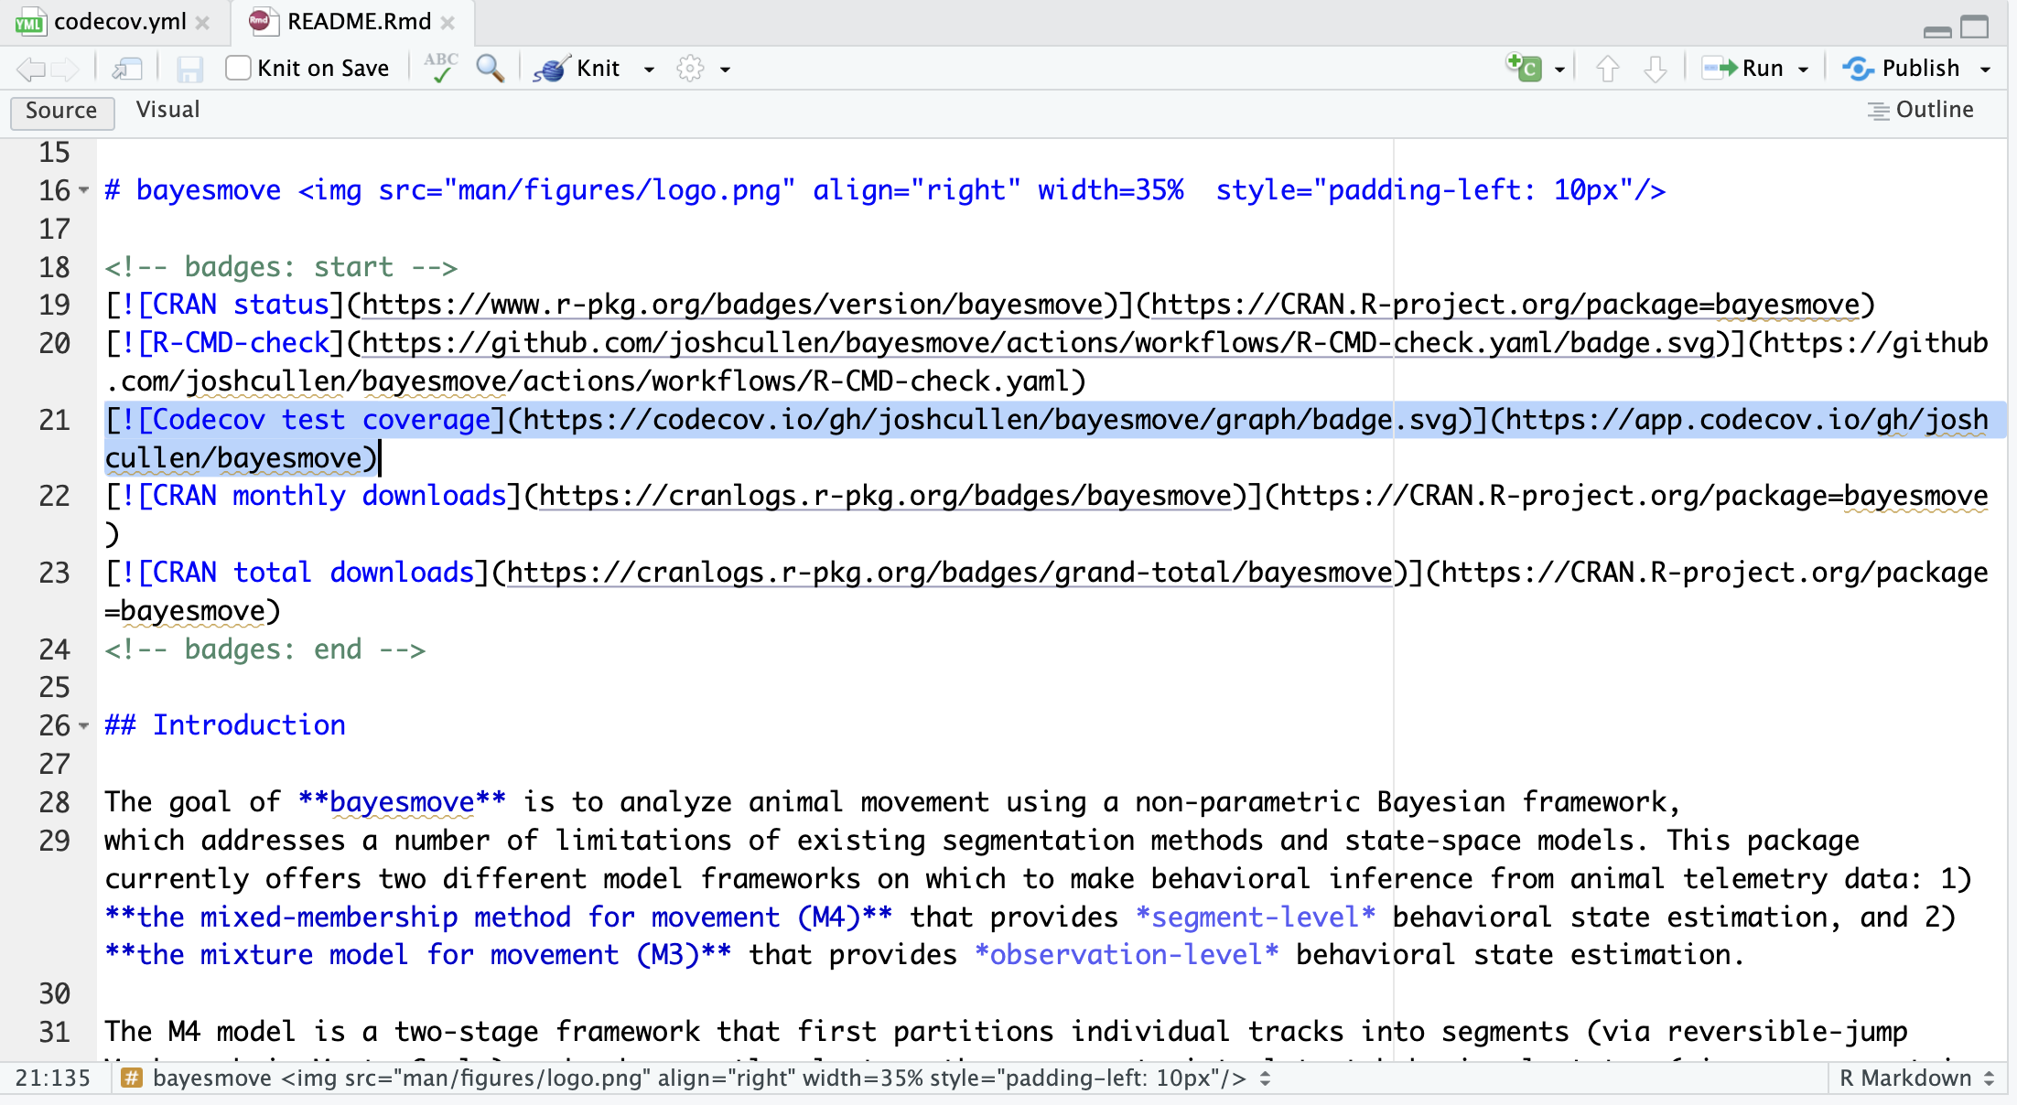Click show in new window icon
The height and width of the screenshot is (1105, 2017).
(127, 69)
